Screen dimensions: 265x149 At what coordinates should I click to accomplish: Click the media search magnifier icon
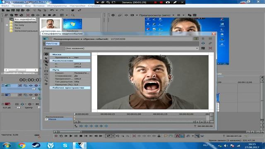73,15
